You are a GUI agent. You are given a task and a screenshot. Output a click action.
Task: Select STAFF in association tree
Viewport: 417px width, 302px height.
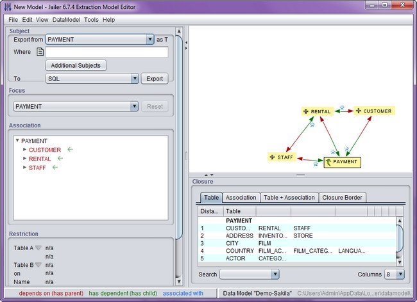pyautogui.click(x=37, y=168)
